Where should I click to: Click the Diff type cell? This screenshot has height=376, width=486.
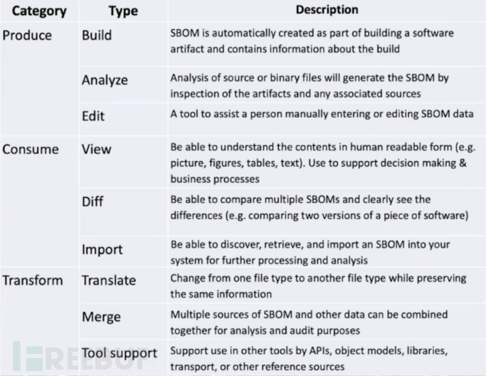pyautogui.click(x=94, y=202)
